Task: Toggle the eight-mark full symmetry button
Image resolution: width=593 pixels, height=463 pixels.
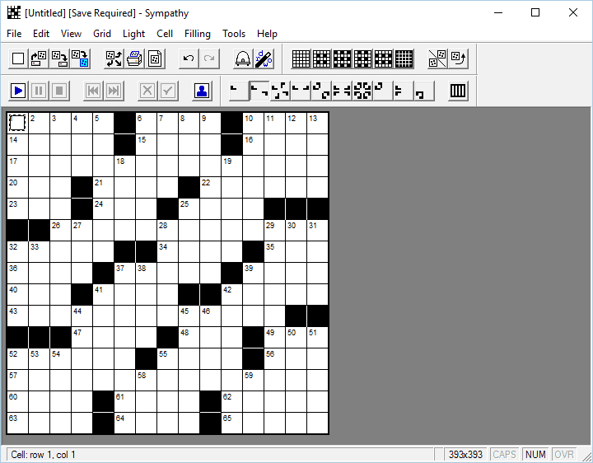Action: (x=362, y=91)
